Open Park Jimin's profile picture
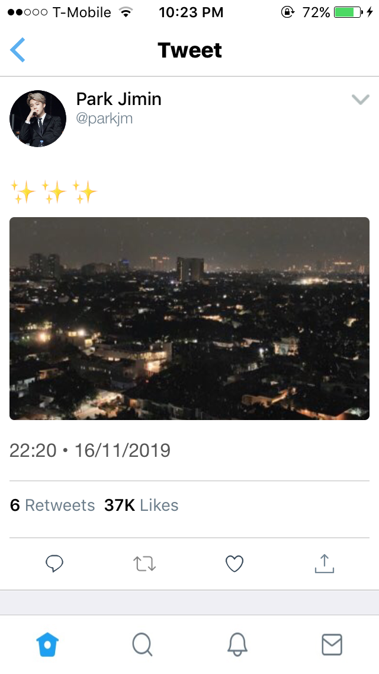The height and width of the screenshot is (674, 379). [38, 119]
